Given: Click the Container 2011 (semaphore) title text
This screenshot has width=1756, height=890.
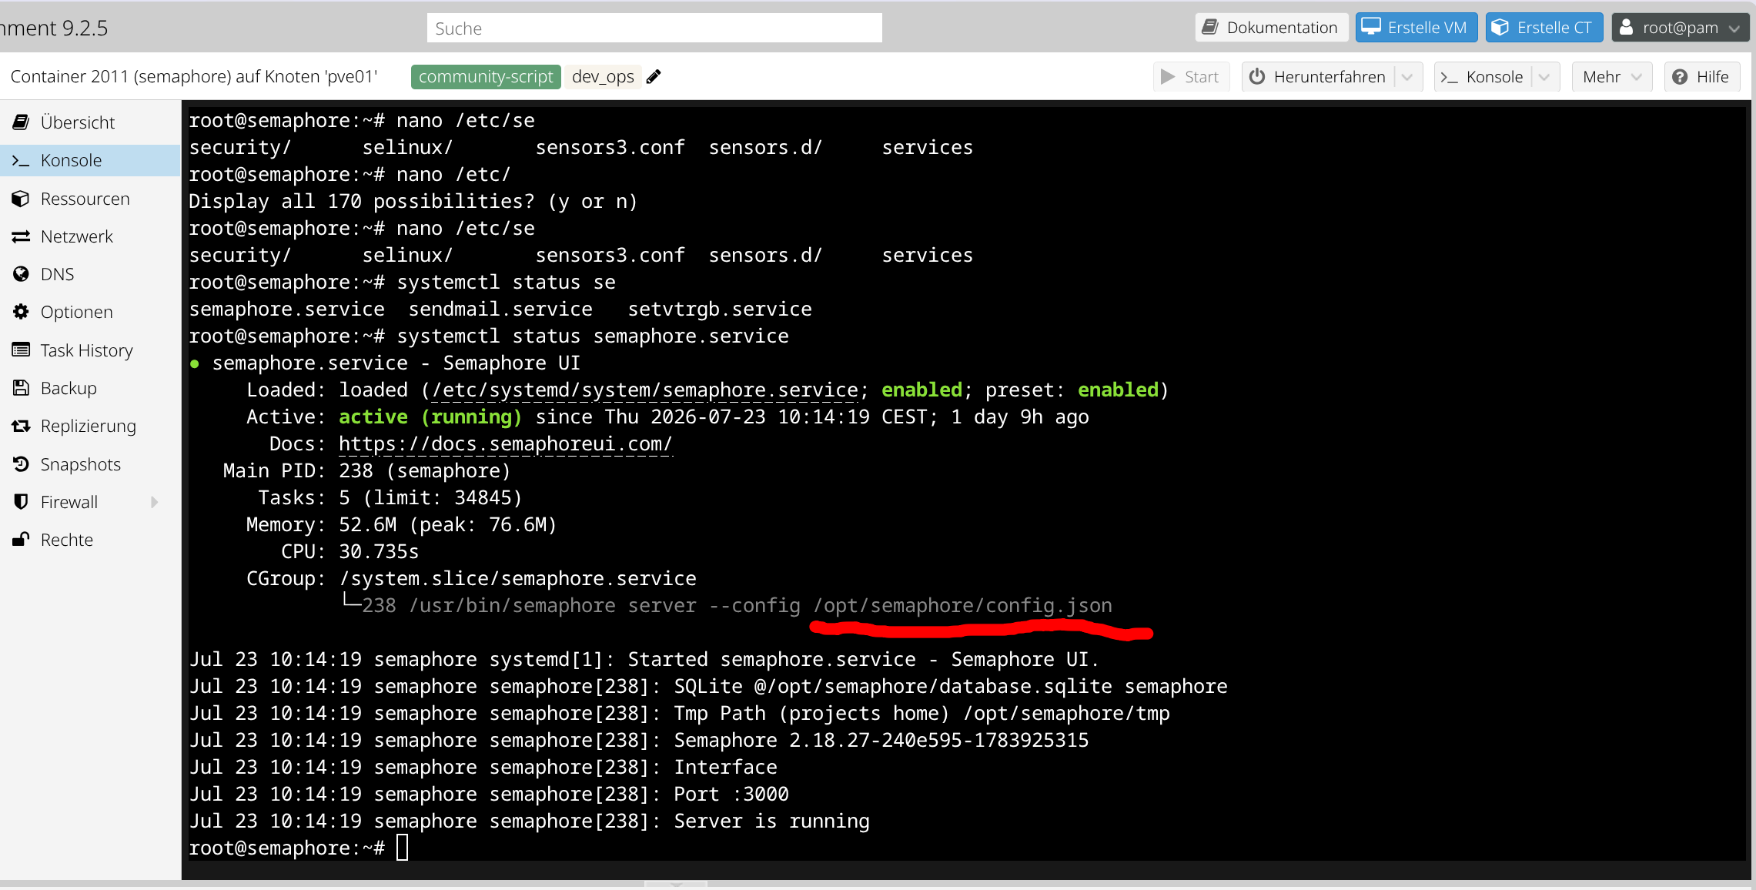Looking at the screenshot, I should click(194, 76).
